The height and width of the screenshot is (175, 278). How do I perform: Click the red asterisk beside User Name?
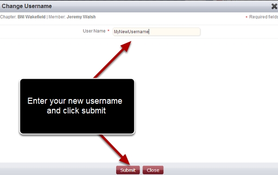click(x=108, y=31)
